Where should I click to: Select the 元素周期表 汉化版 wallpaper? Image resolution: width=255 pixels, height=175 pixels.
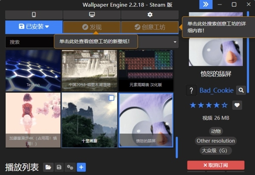[146, 71]
